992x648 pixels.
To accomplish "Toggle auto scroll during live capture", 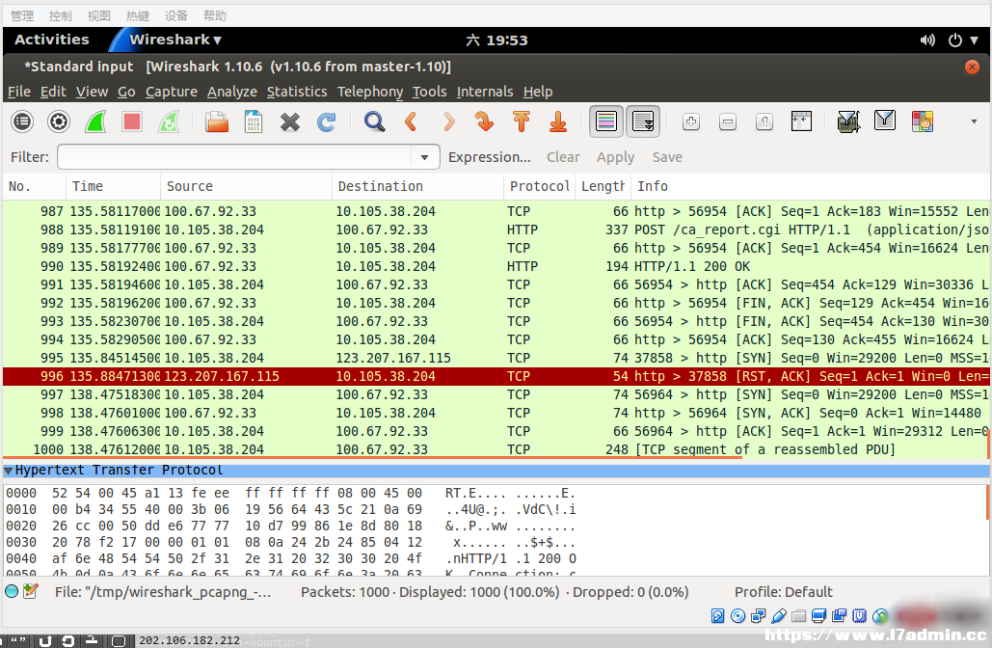I will tap(643, 121).
